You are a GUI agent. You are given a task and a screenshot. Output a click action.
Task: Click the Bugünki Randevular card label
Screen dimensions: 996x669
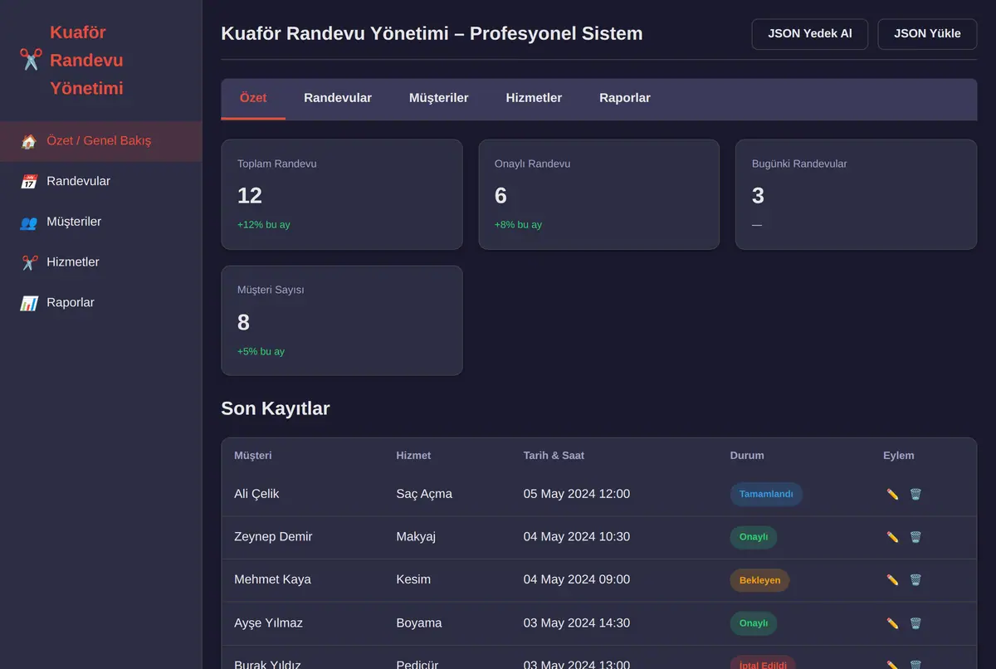(x=799, y=164)
